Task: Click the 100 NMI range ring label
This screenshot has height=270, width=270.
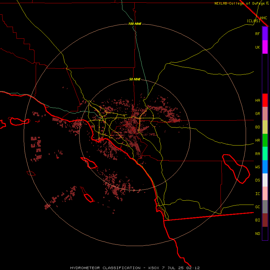Action: coord(135,24)
